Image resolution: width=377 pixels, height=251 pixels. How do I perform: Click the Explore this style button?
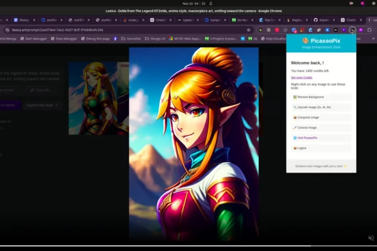[42, 105]
